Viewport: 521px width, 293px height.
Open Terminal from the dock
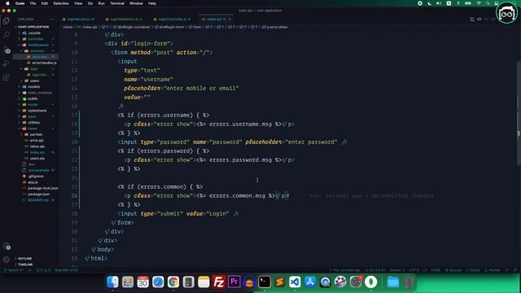tap(265, 282)
